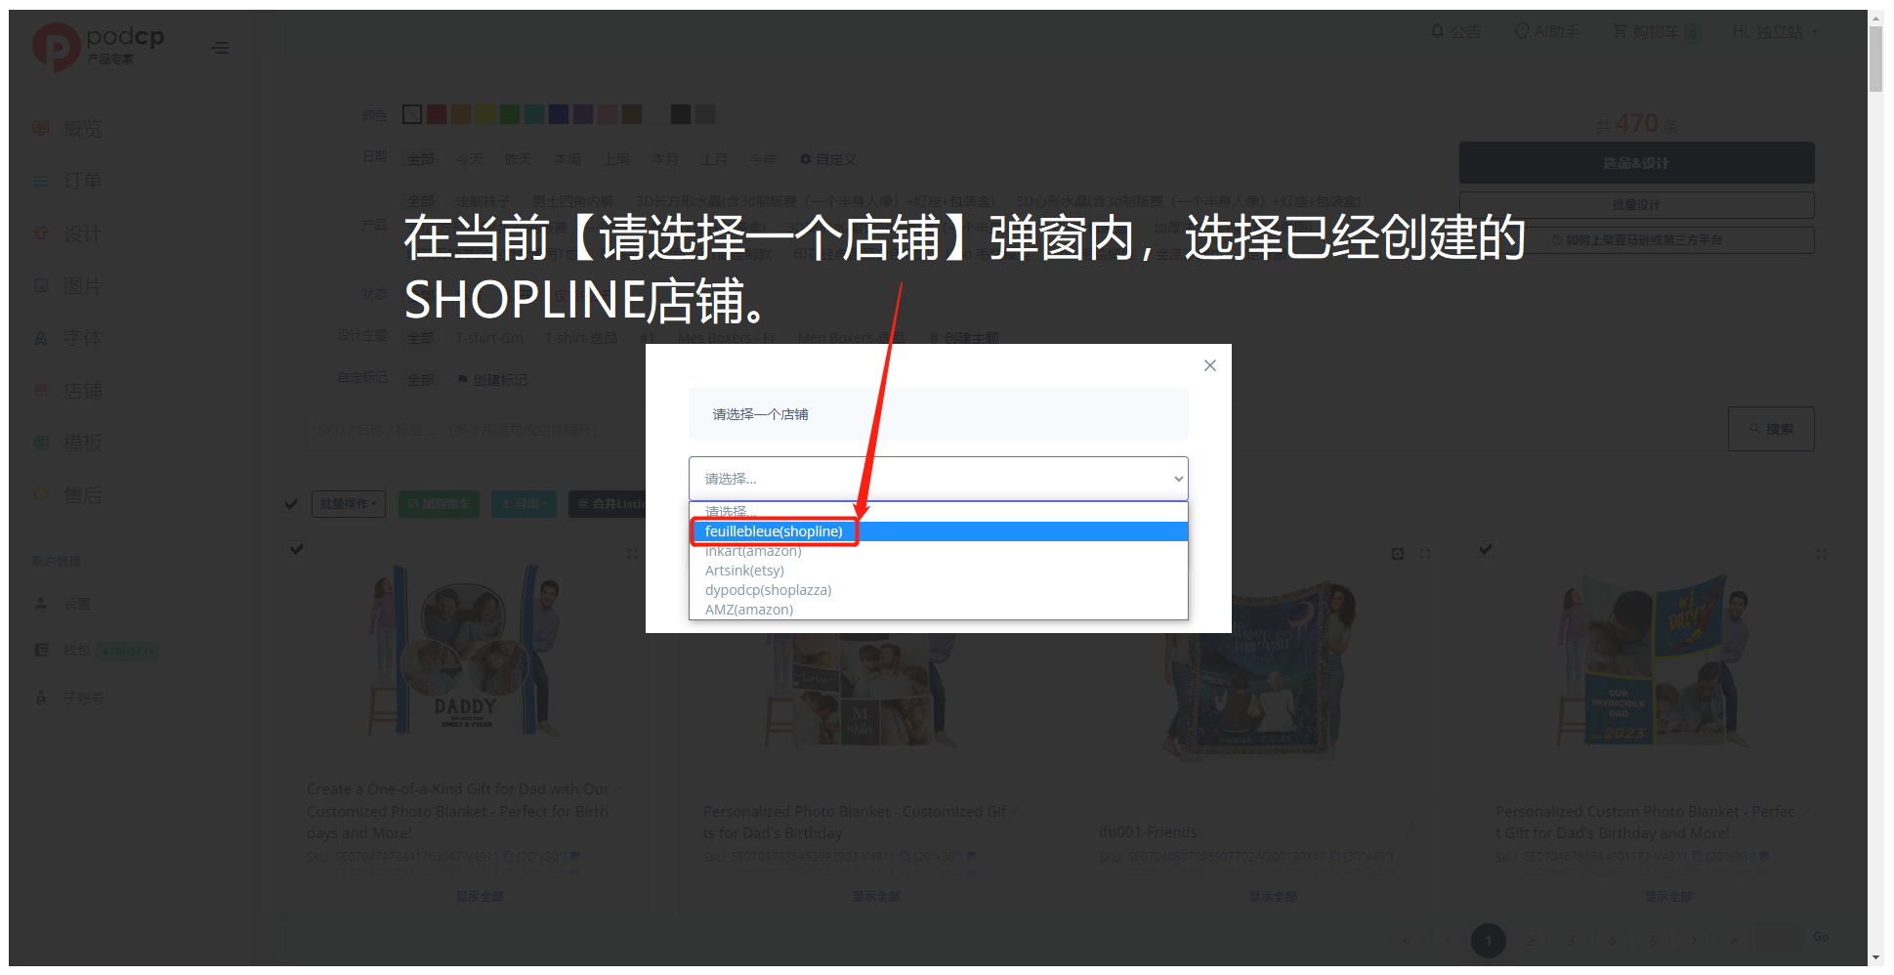Select feuillebleue(shopline) from the store list

tap(939, 531)
